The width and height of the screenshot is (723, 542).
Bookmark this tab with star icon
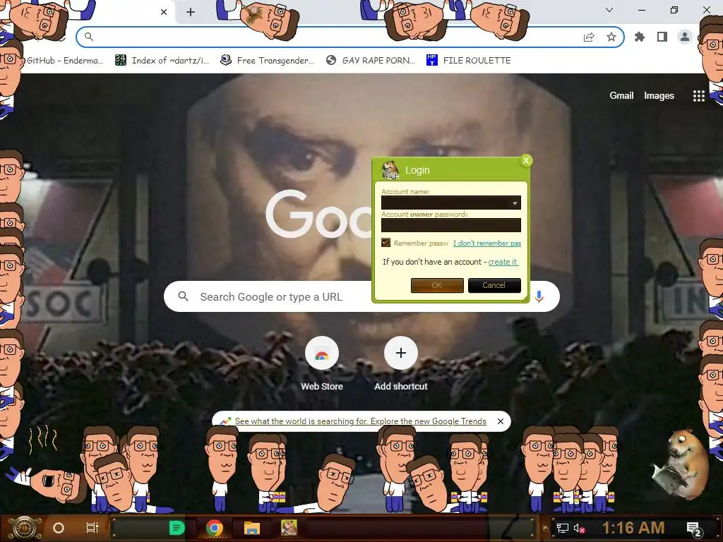pyautogui.click(x=611, y=37)
